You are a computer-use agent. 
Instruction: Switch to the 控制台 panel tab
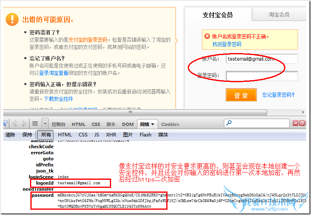pyautogui.click(x=58, y=124)
